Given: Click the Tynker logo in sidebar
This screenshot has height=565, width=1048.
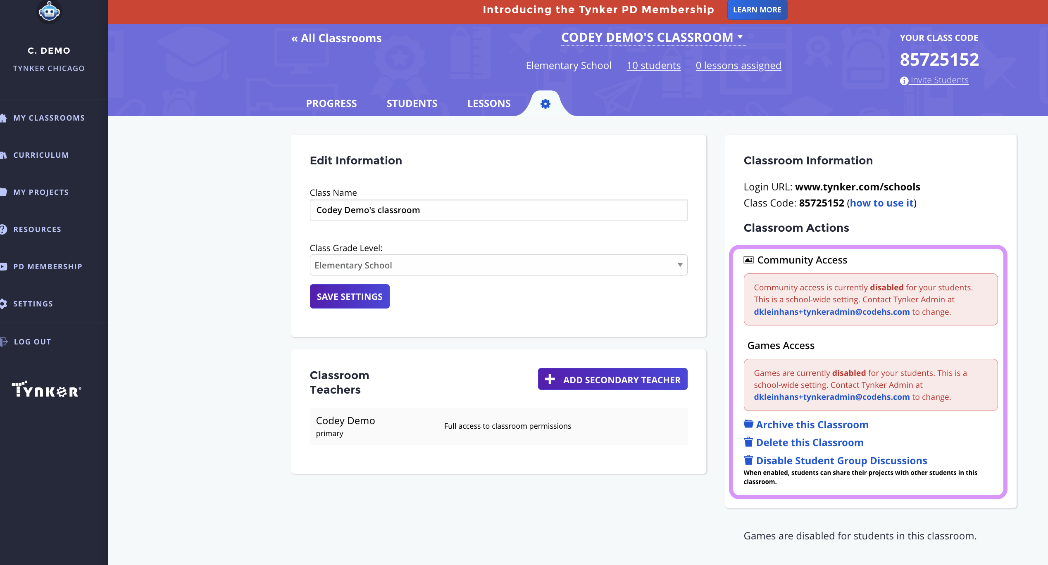Looking at the screenshot, I should pyautogui.click(x=46, y=389).
